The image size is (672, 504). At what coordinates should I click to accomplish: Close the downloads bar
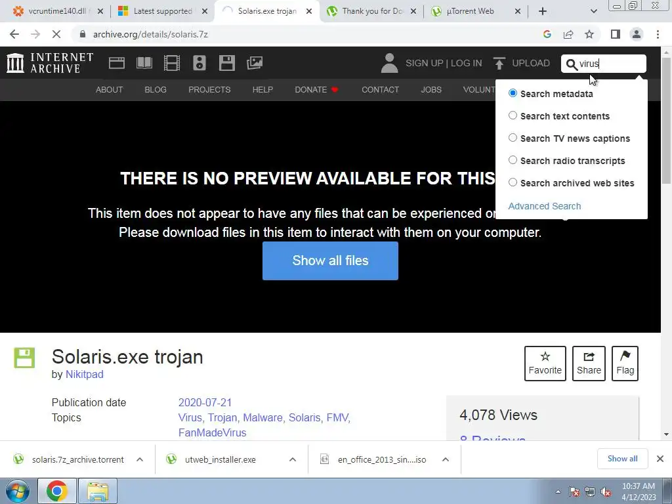(x=660, y=459)
